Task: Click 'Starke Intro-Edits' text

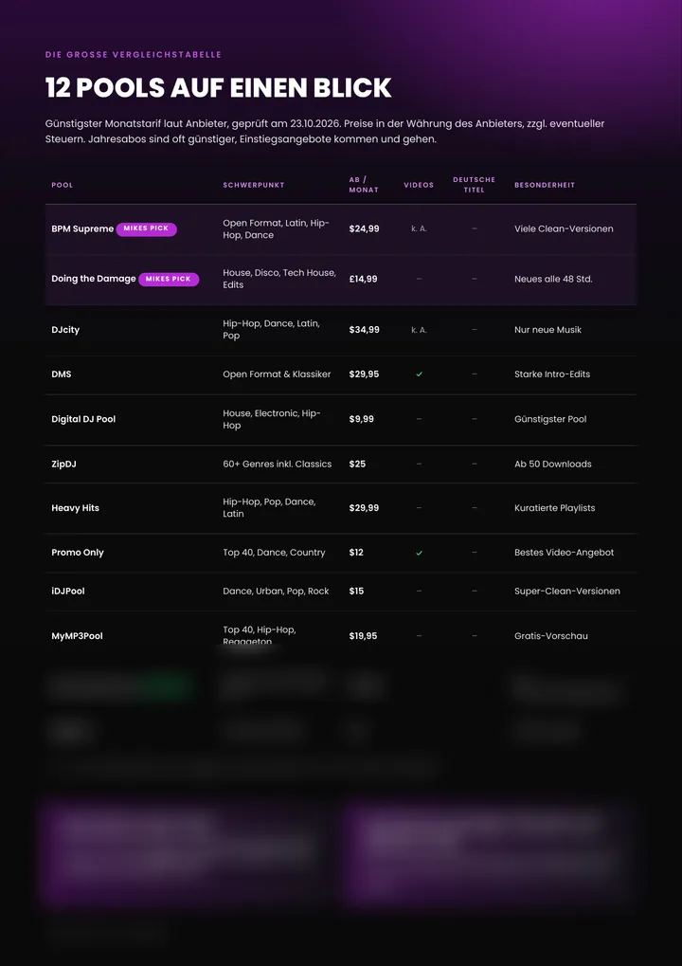Action: click(552, 374)
